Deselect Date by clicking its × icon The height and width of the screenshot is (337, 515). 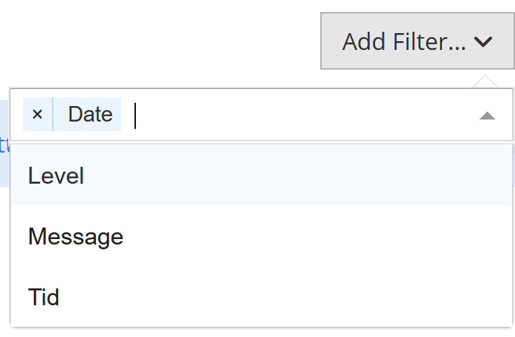pyautogui.click(x=37, y=114)
